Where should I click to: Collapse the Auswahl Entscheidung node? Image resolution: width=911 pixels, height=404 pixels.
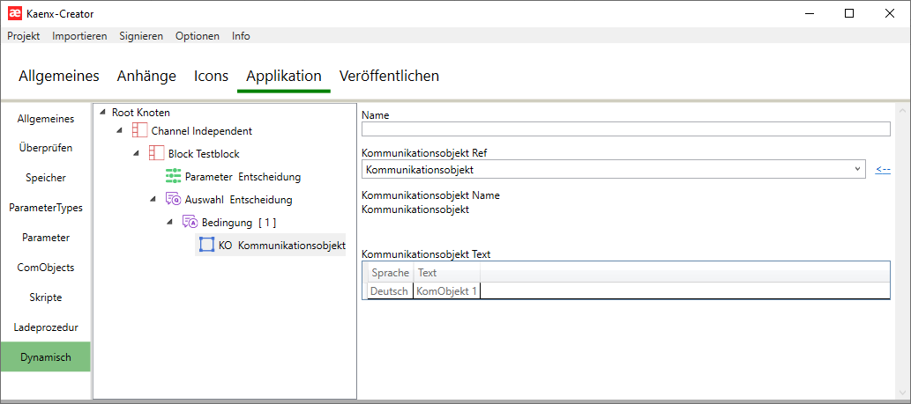tap(153, 199)
